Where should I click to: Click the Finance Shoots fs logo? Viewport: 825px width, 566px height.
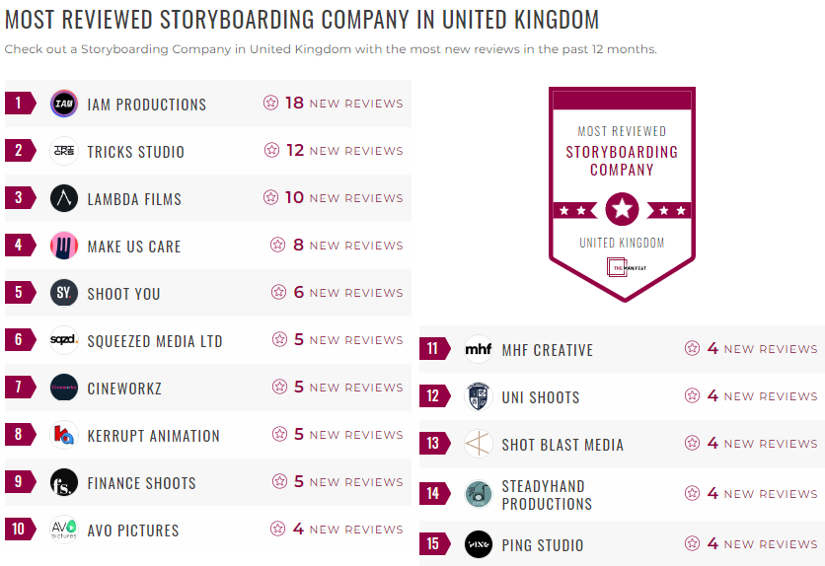64,482
